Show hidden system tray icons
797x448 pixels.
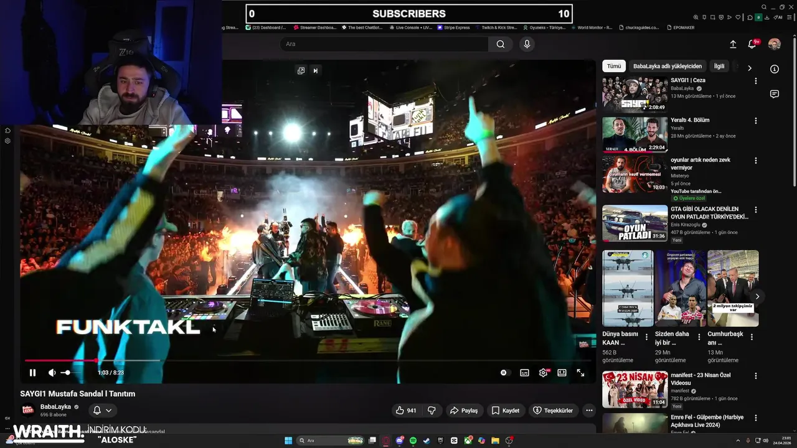click(x=738, y=441)
